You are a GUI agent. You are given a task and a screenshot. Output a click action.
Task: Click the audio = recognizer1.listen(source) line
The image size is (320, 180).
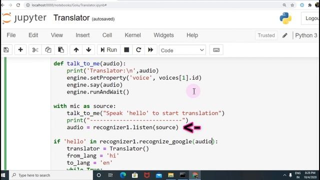122,127
